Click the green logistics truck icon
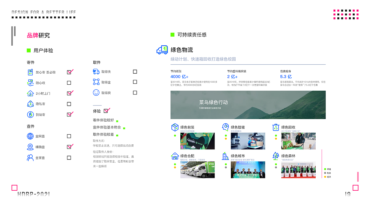The height and width of the screenshot is (208, 370). tap(162, 50)
